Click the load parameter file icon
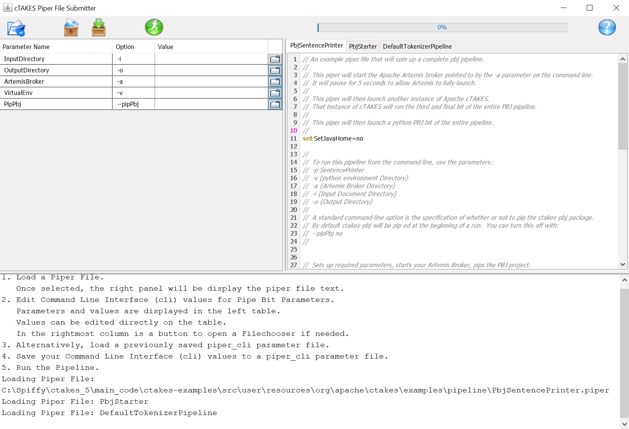This screenshot has height=429, width=629. click(71, 28)
